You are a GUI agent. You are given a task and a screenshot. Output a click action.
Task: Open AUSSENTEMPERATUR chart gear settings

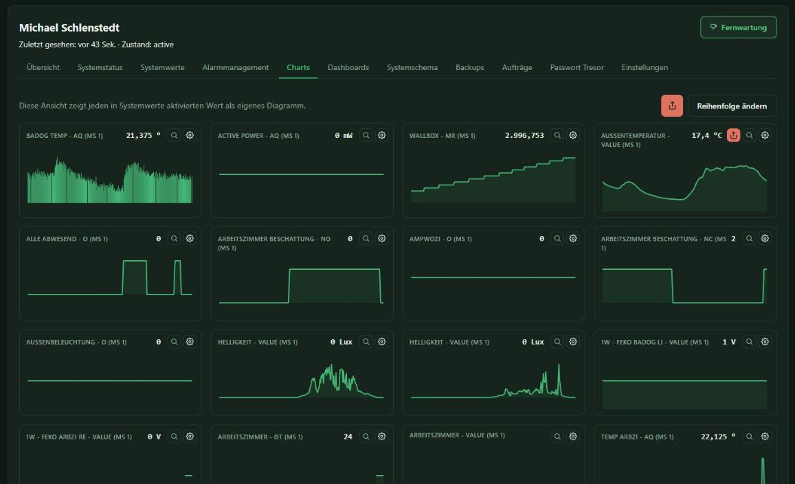(x=765, y=135)
